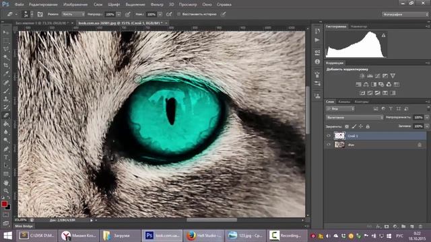Select the History Brush tool
The height and width of the screenshot is (242, 431).
[6, 108]
